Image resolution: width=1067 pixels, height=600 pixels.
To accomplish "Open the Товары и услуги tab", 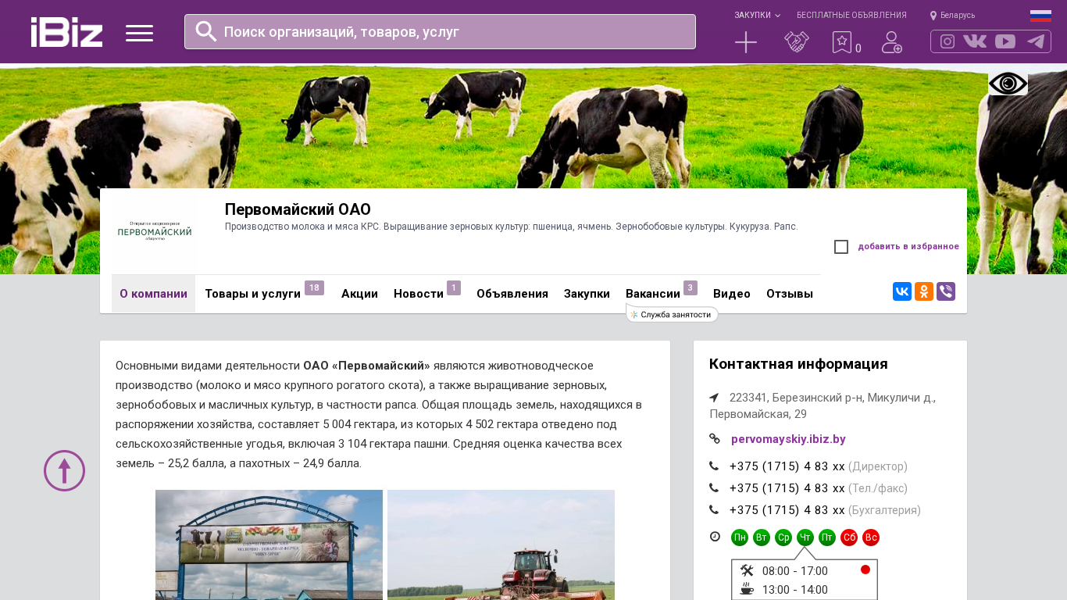I will pos(264,294).
